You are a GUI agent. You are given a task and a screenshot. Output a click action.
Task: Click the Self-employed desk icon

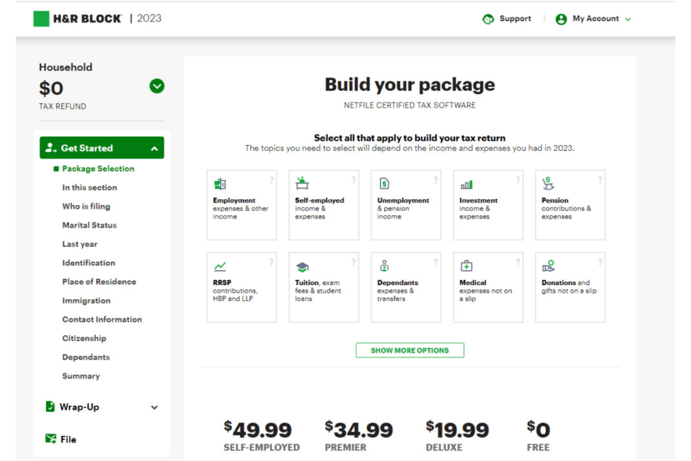[x=302, y=184]
